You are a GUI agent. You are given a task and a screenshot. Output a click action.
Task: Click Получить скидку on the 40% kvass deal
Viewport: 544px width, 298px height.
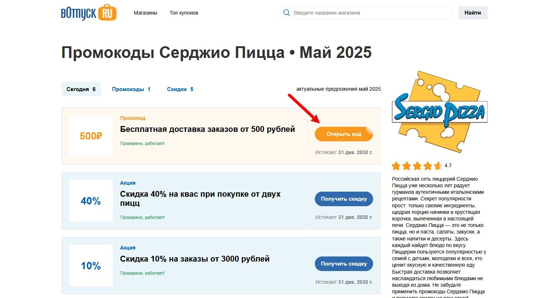click(344, 199)
